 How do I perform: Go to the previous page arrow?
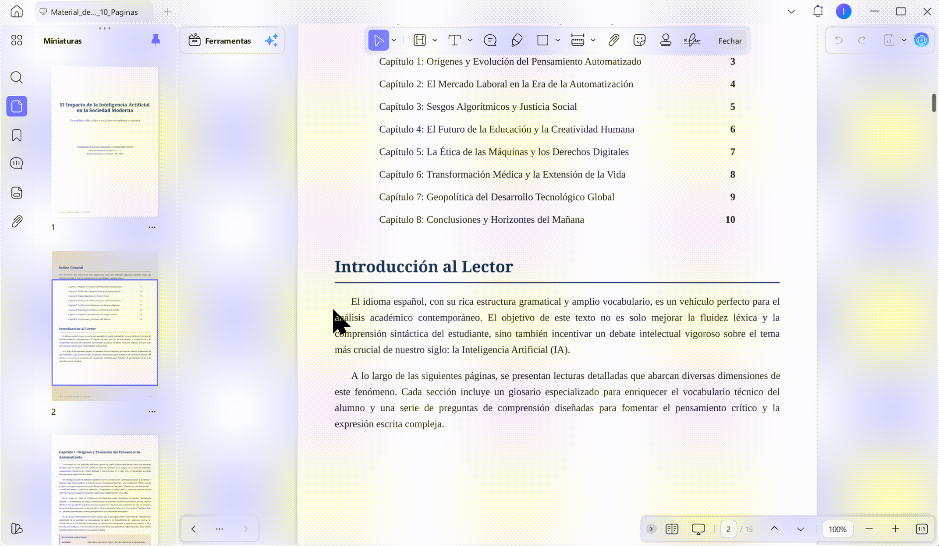click(x=774, y=529)
